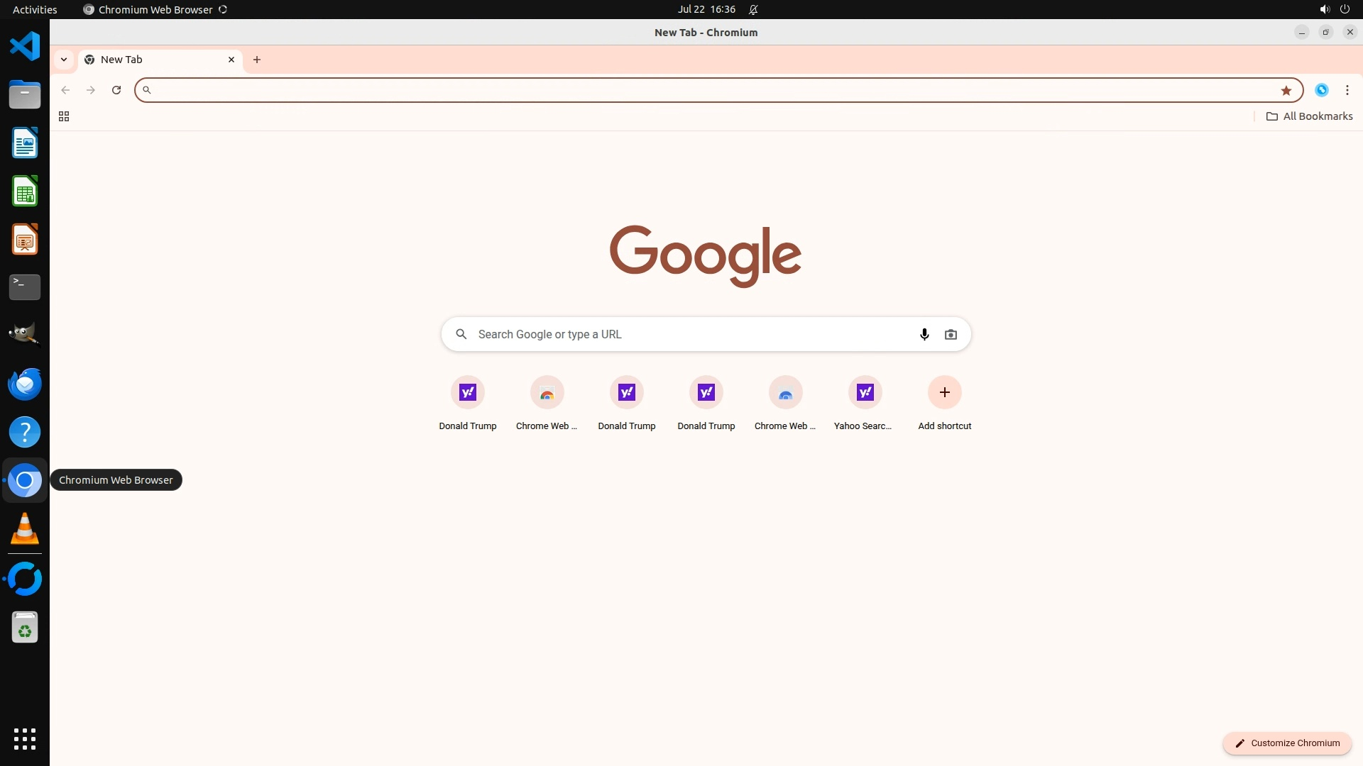
Task: Expand the tab search dropdown arrow
Action: (x=64, y=60)
